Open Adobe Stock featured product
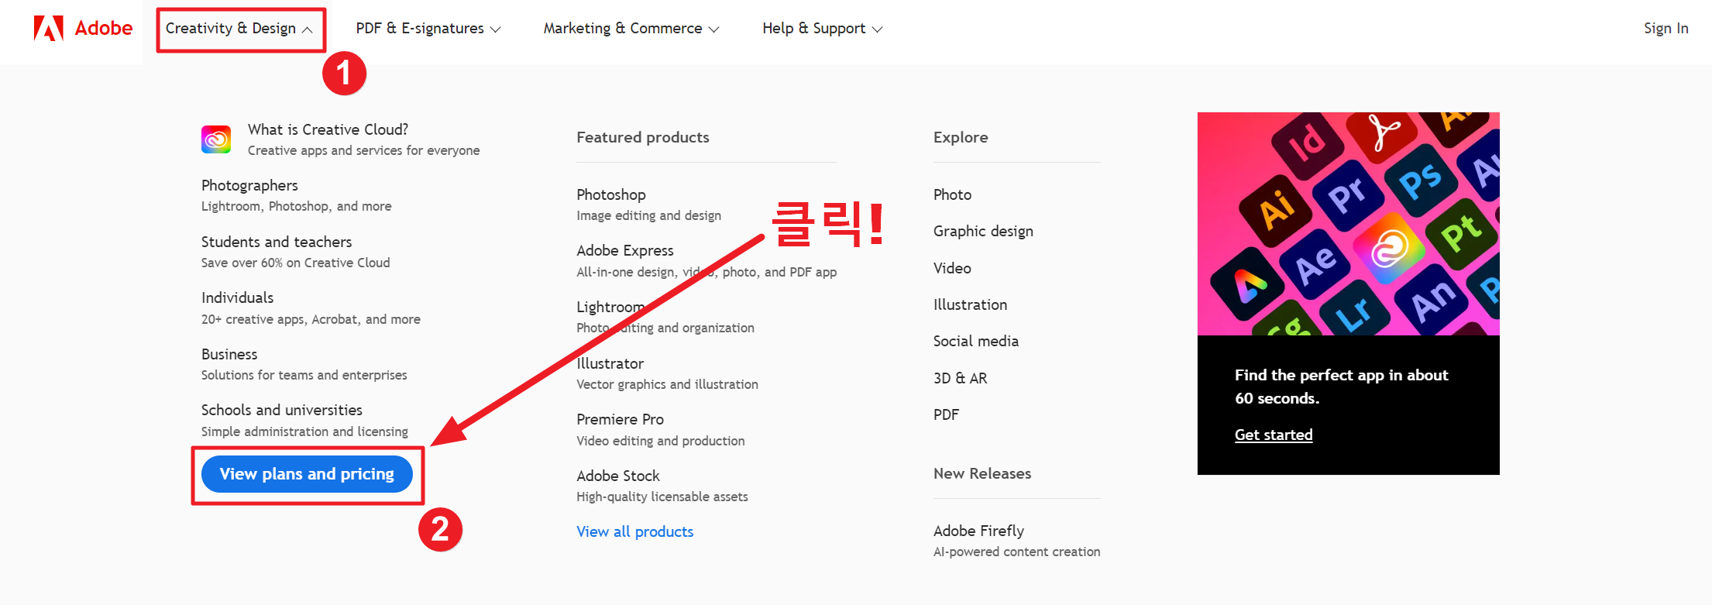This screenshot has height=605, width=1712. point(662,486)
